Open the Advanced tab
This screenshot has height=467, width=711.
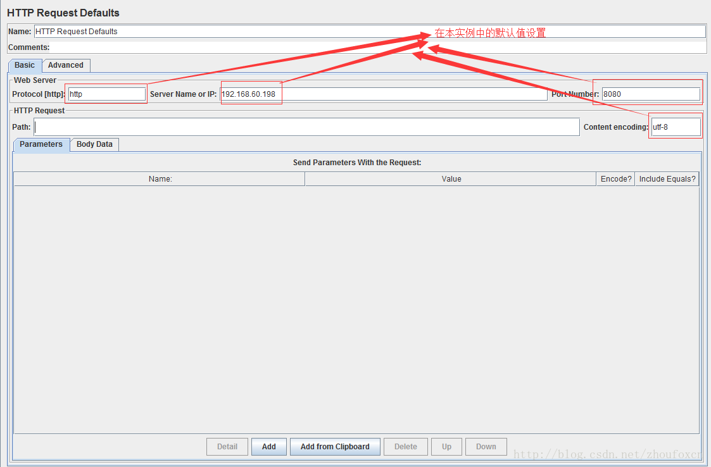(x=66, y=65)
